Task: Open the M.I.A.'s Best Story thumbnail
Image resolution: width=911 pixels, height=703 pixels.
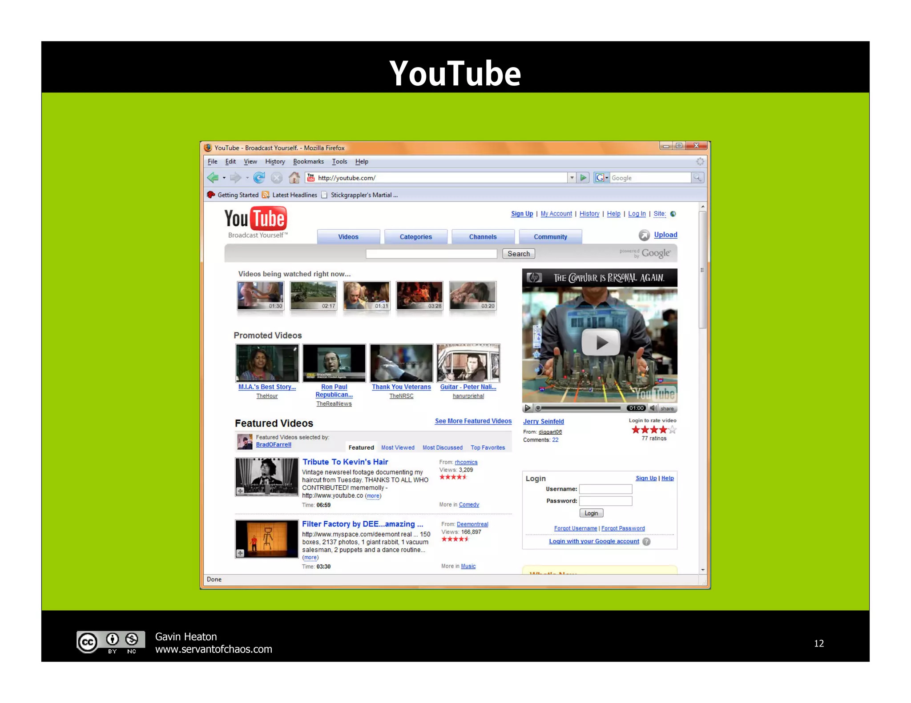Action: 267,363
